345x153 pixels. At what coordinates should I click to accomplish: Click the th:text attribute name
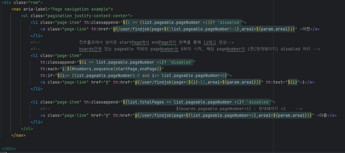pos(274,82)
